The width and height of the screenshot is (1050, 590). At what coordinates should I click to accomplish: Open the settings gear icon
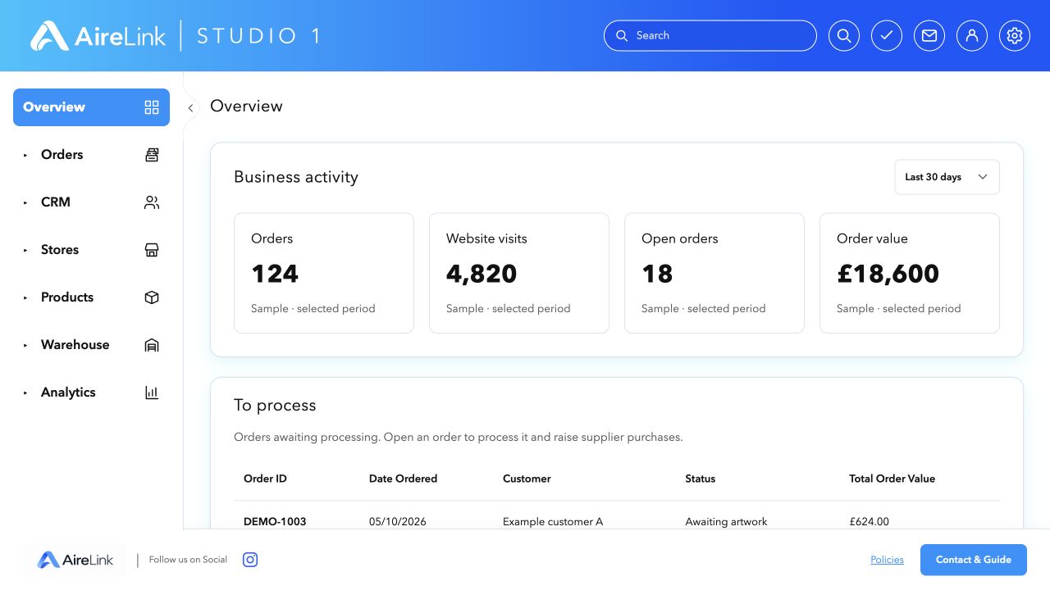tap(1015, 36)
